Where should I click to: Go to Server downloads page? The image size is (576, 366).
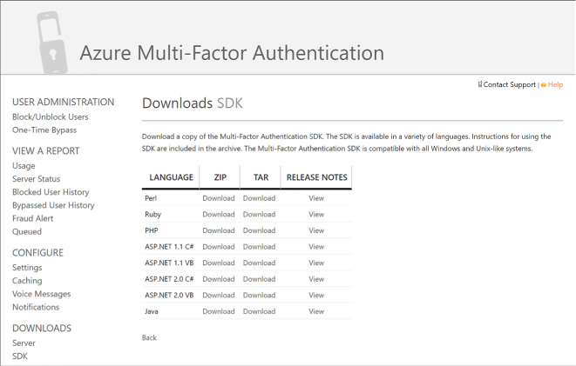24,343
